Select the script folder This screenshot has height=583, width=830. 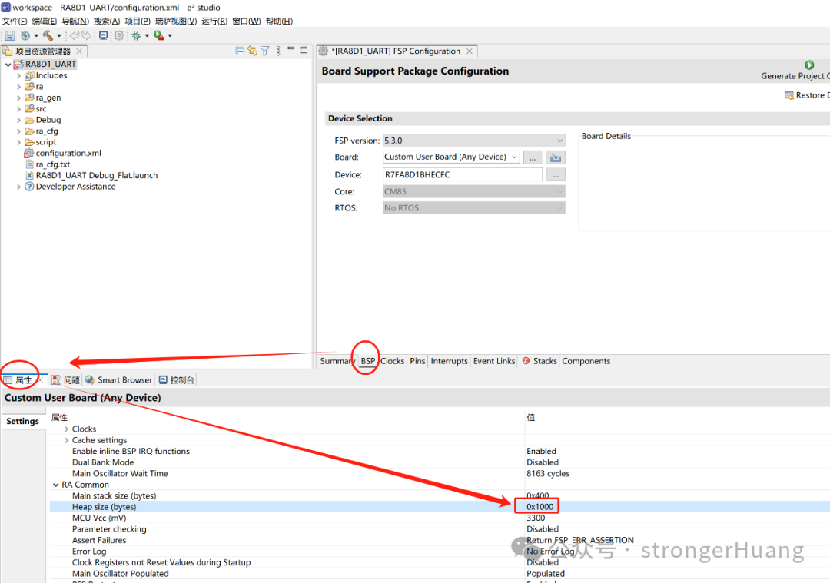45,142
